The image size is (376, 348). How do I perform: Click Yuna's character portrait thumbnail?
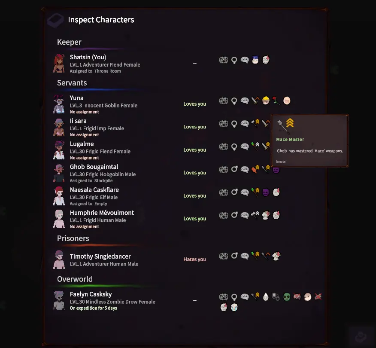pyautogui.click(x=59, y=104)
